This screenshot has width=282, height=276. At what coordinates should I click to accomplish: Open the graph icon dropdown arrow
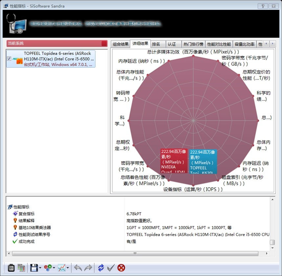click(x=68, y=268)
